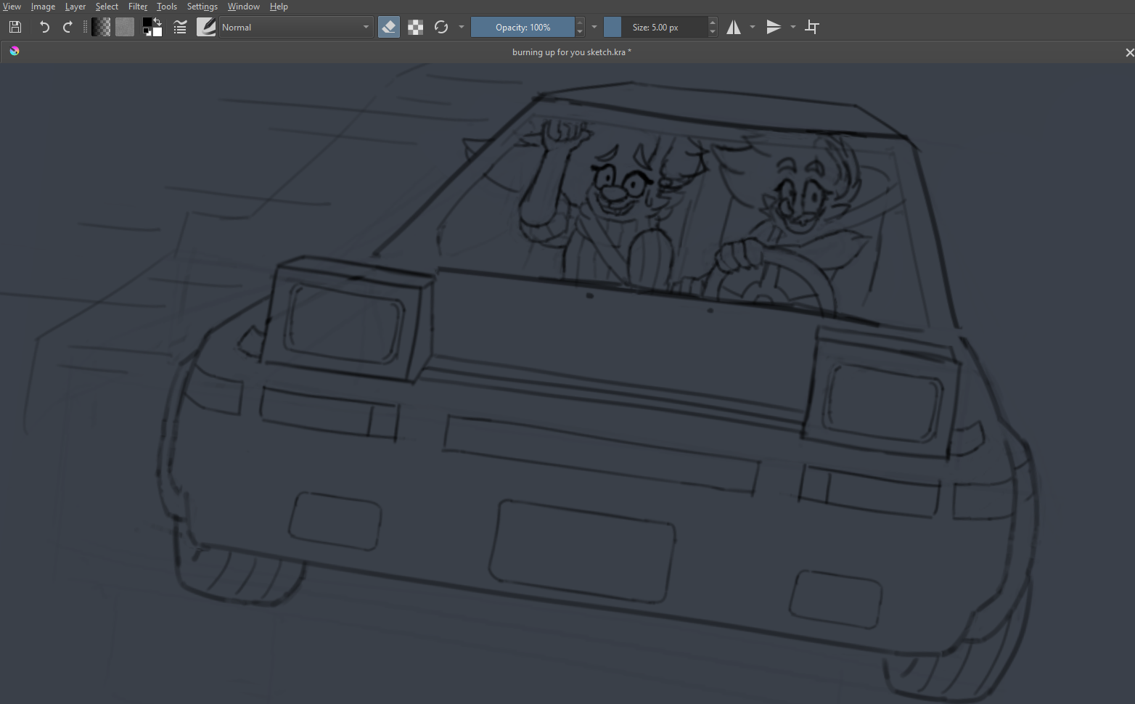1135x704 pixels.
Task: Expand horizontal mirror options arrow
Action: click(x=753, y=28)
